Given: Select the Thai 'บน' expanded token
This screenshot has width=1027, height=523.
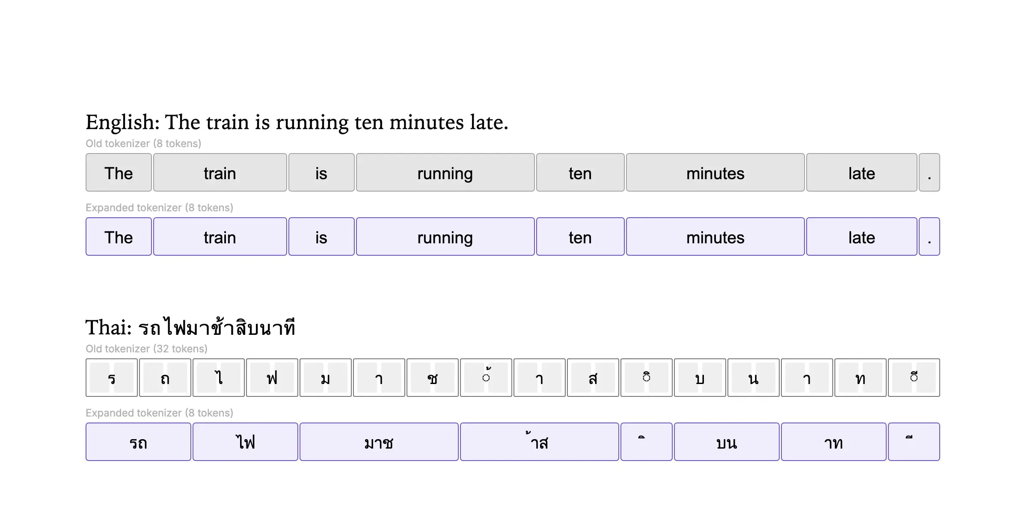Looking at the screenshot, I should tap(727, 442).
